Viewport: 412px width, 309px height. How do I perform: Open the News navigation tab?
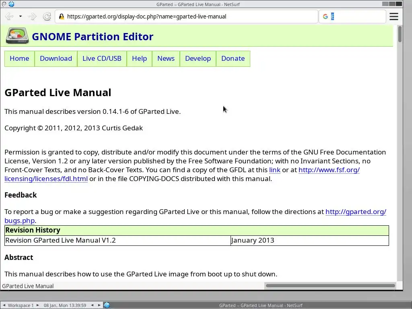166,59
